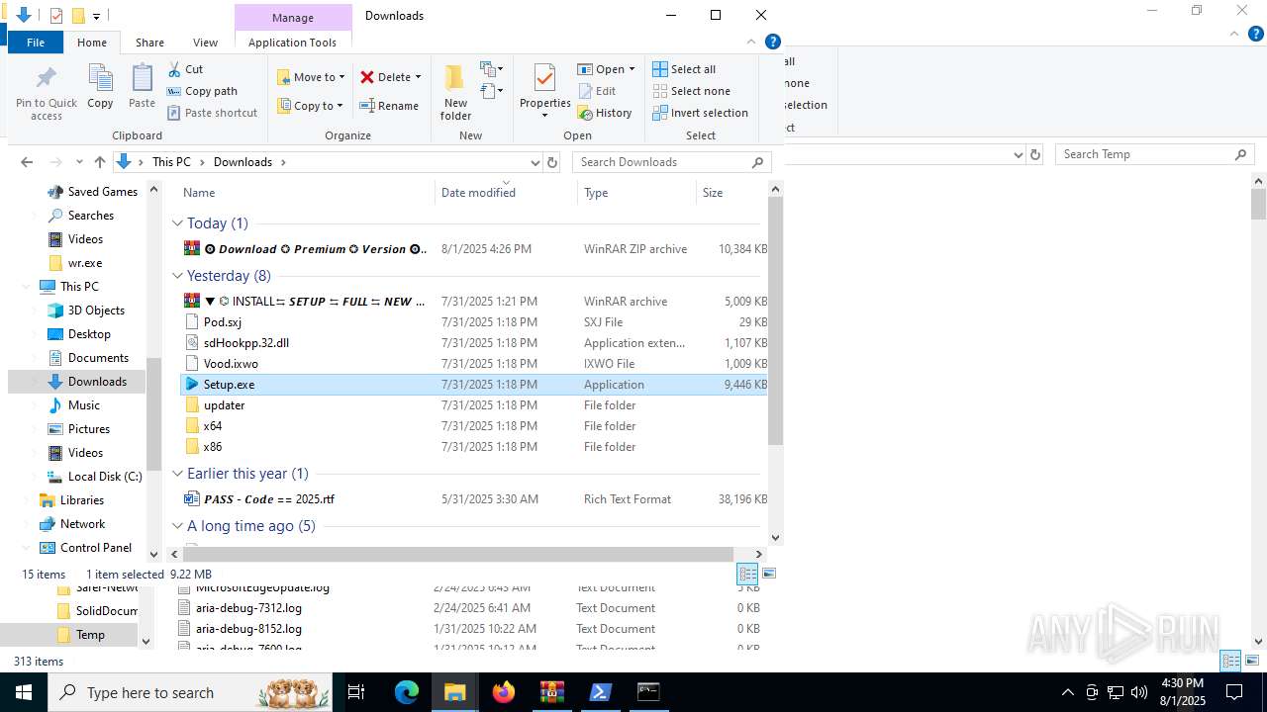The width and height of the screenshot is (1267, 712).
Task: Open Desktop in navigation pane
Action: coord(78,334)
